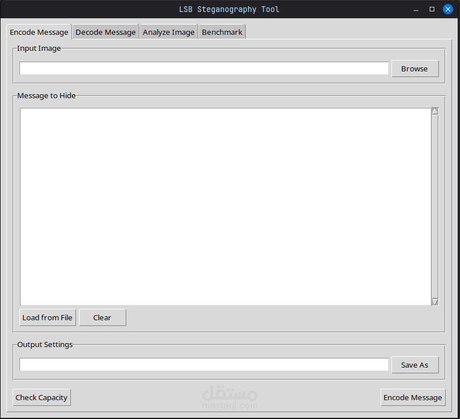
Task: Switch to the Encode Message tab
Action: click(x=39, y=32)
